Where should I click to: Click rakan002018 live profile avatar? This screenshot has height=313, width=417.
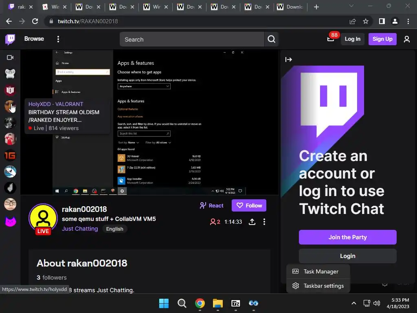pos(43,219)
